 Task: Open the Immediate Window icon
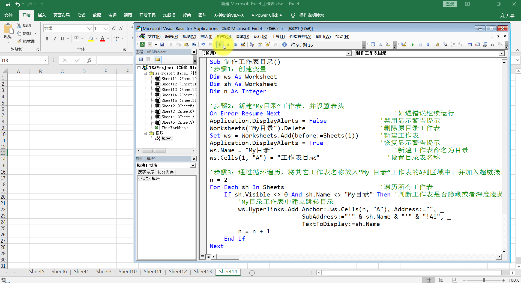[x=477, y=44]
